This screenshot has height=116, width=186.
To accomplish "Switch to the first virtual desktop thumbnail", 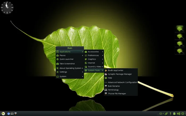I will (180, 29).
